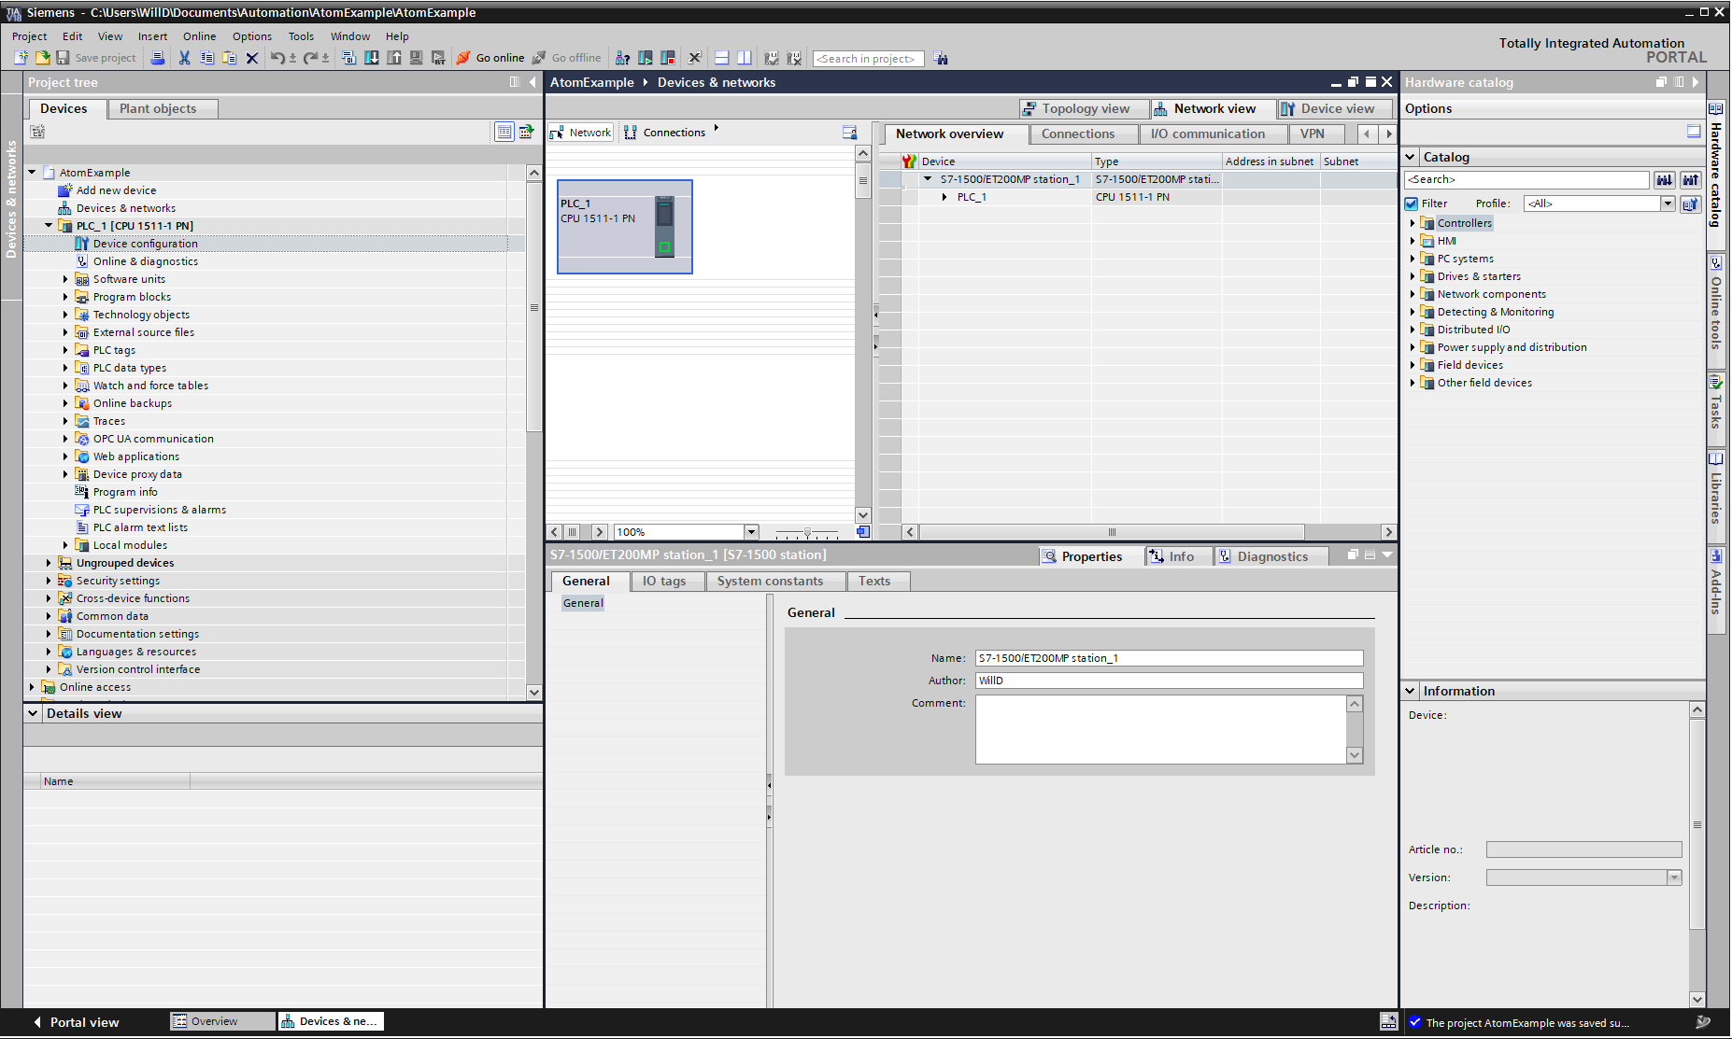Open new project icon in toolbar
This screenshot has width=1732, height=1039.
pos(21,58)
